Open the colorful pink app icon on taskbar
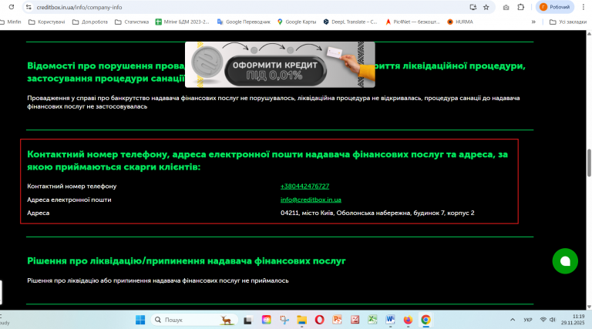Viewport: 592px width, 329px height. coord(266,320)
